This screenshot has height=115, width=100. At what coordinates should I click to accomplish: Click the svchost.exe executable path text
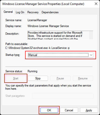point(37,48)
